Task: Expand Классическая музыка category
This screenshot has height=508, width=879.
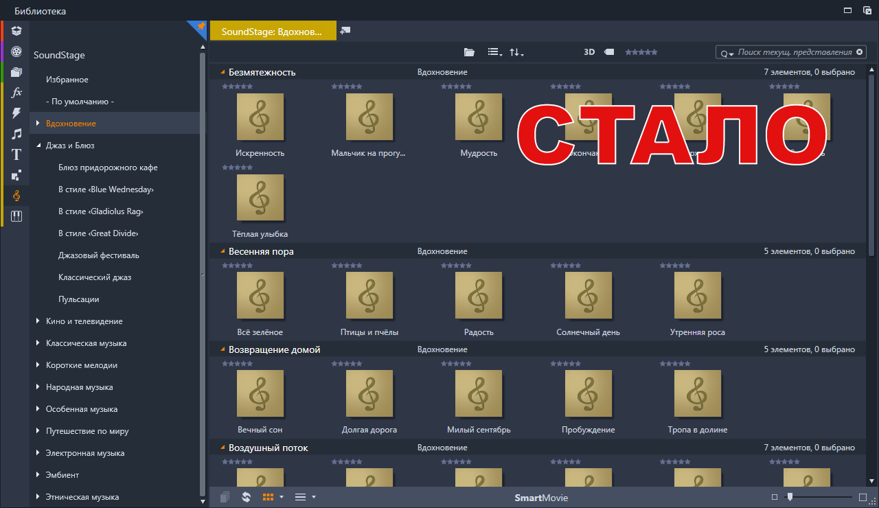Action: (38, 343)
